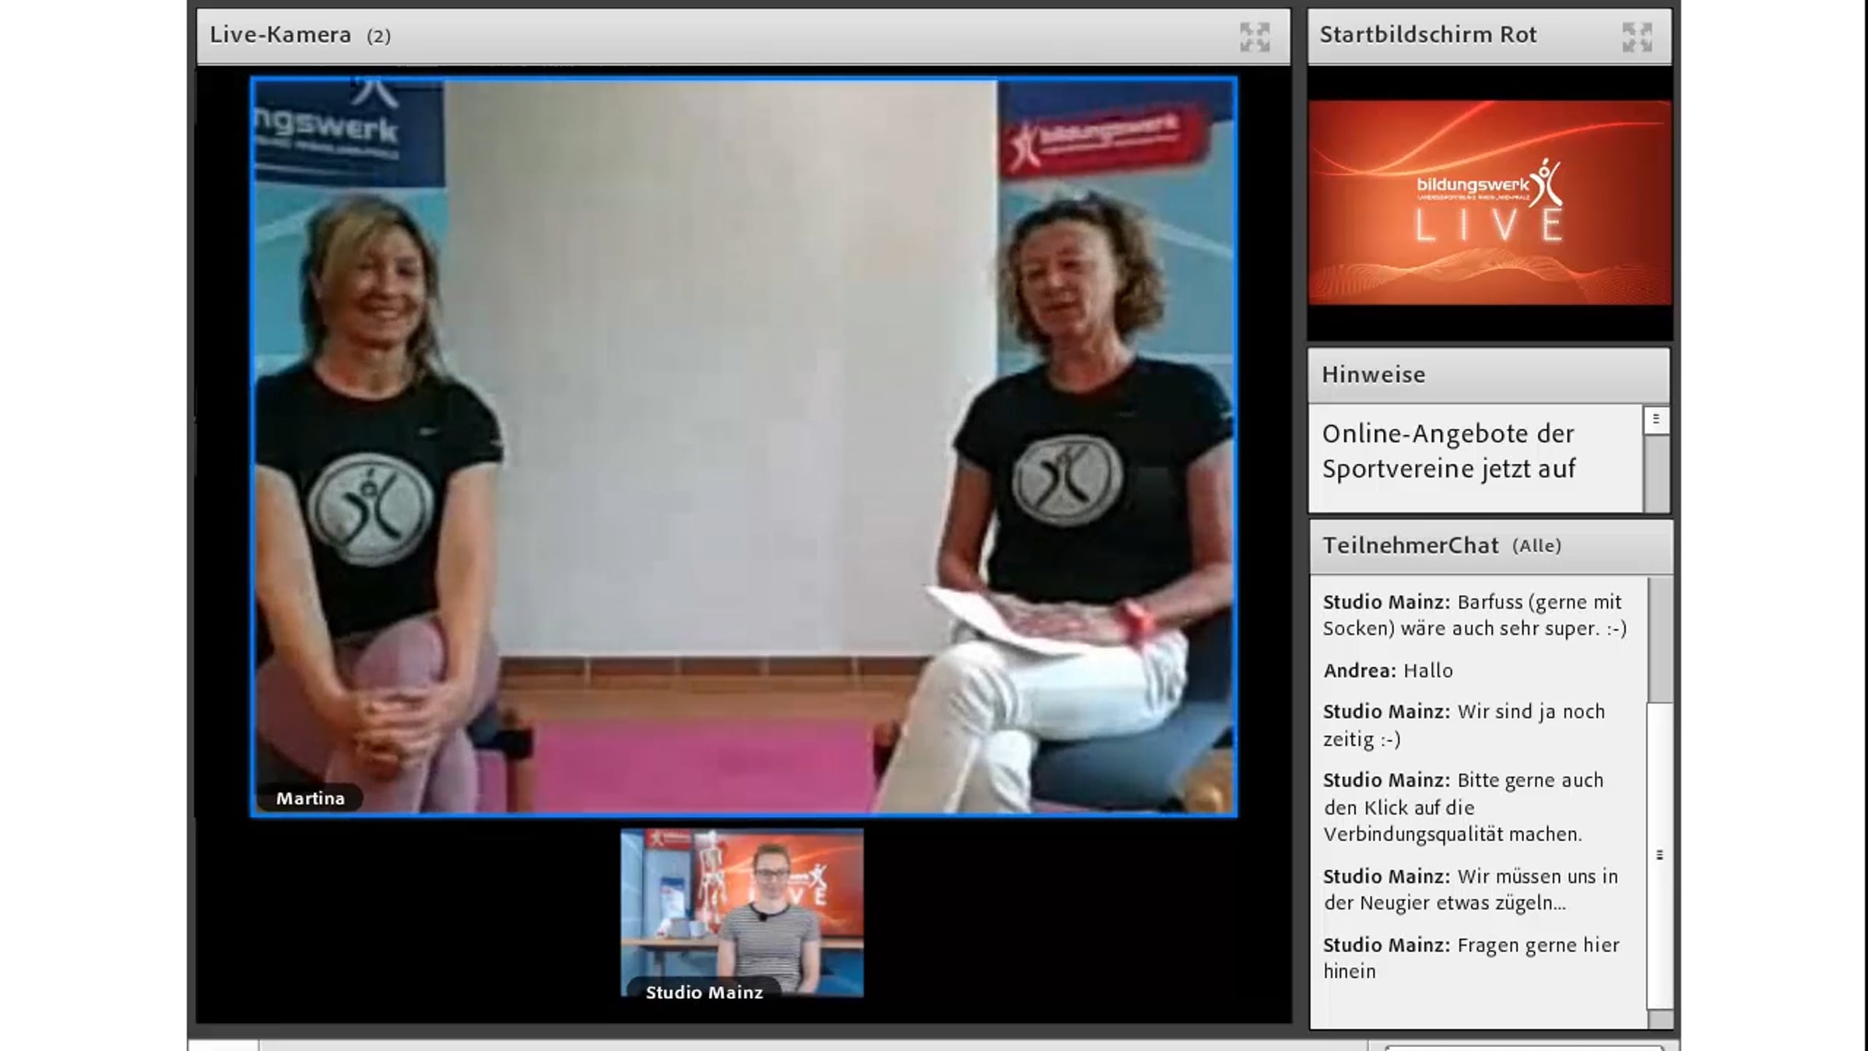Maximize the Startbildschirm Rot pod
The image size is (1868, 1051).
click(x=1637, y=37)
